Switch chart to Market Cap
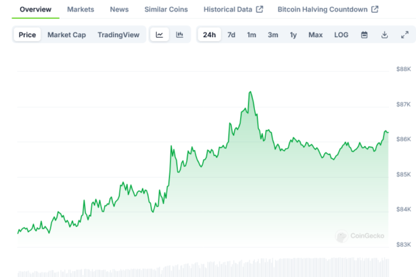Image resolution: width=416 pixels, height=277 pixels. pyautogui.click(x=66, y=34)
